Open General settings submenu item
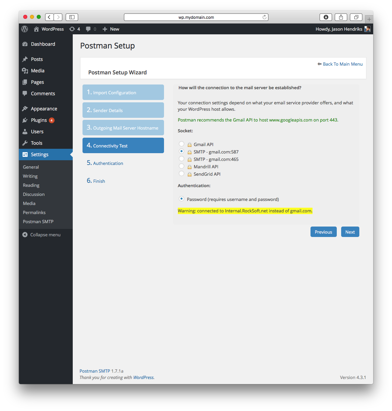Viewport: 392px width, 411px height. [x=31, y=167]
